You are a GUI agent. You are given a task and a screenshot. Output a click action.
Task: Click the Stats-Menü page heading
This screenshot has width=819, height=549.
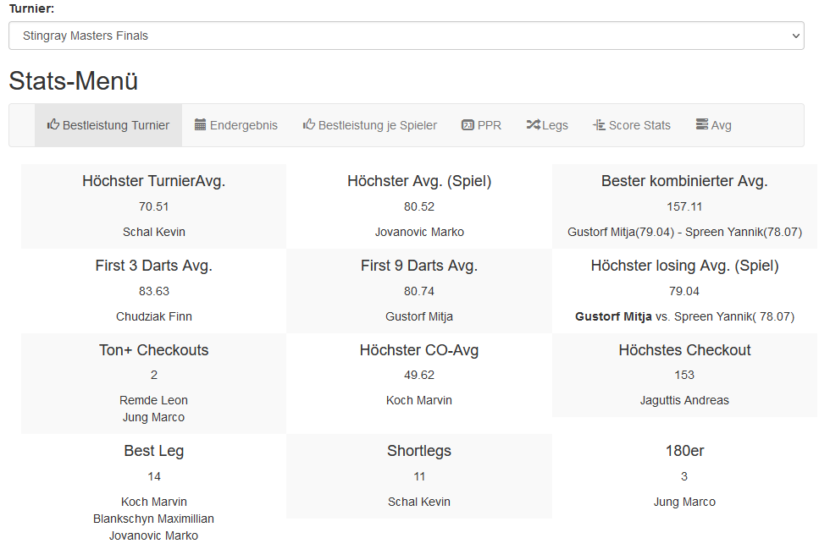click(74, 81)
